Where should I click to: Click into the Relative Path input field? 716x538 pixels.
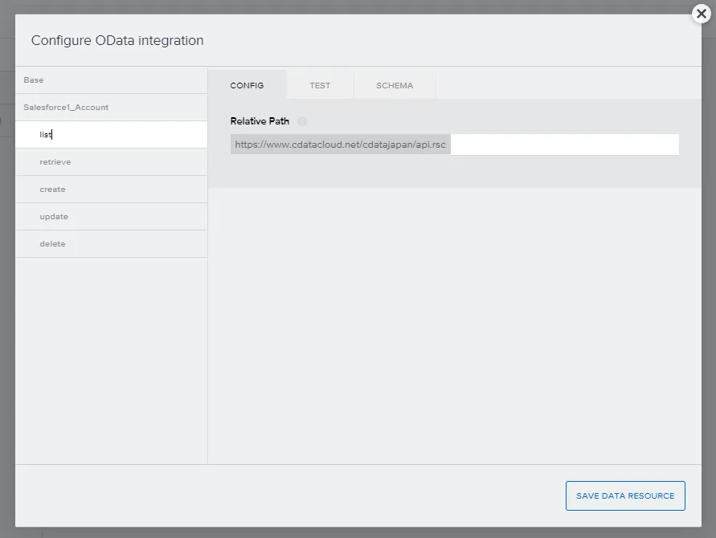tap(563, 145)
